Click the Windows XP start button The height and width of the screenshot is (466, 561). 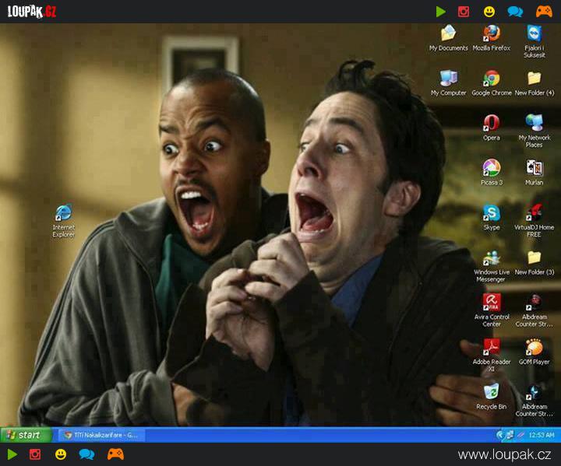26,435
